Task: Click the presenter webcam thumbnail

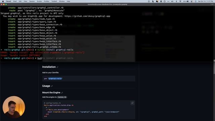Action: [14, 107]
